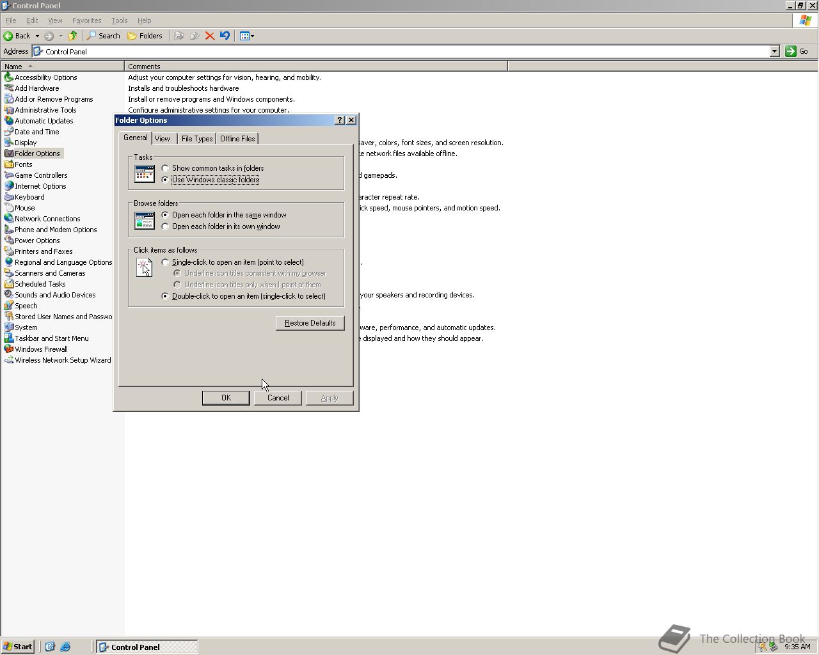Open the address bar dropdown arrow

click(x=774, y=51)
